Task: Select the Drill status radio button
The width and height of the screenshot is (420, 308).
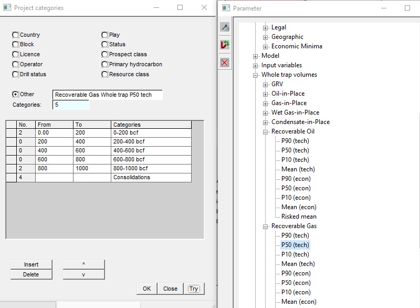Action: click(15, 75)
